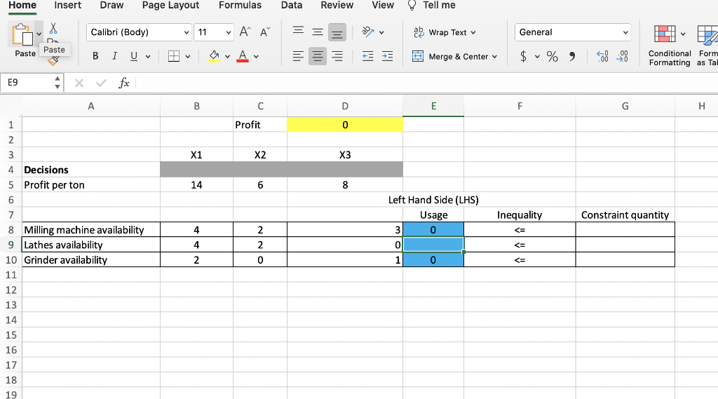The height and width of the screenshot is (399, 718).
Task: Open underline style dropdown arrow
Action: click(148, 57)
